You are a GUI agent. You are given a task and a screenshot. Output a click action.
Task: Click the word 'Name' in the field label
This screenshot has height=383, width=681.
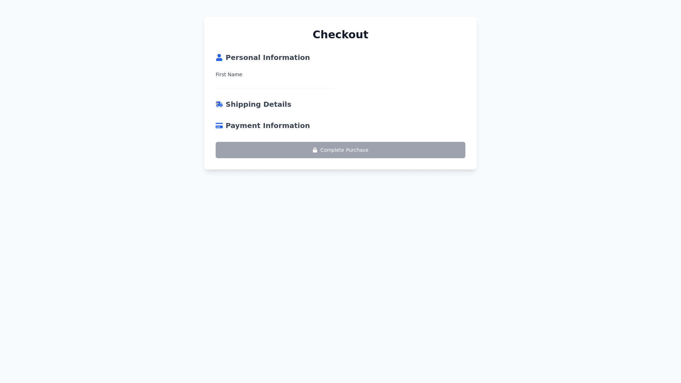(236, 74)
